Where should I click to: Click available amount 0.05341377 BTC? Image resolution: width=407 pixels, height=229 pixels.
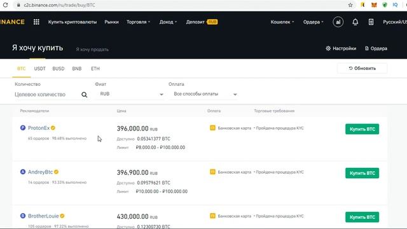154,139
